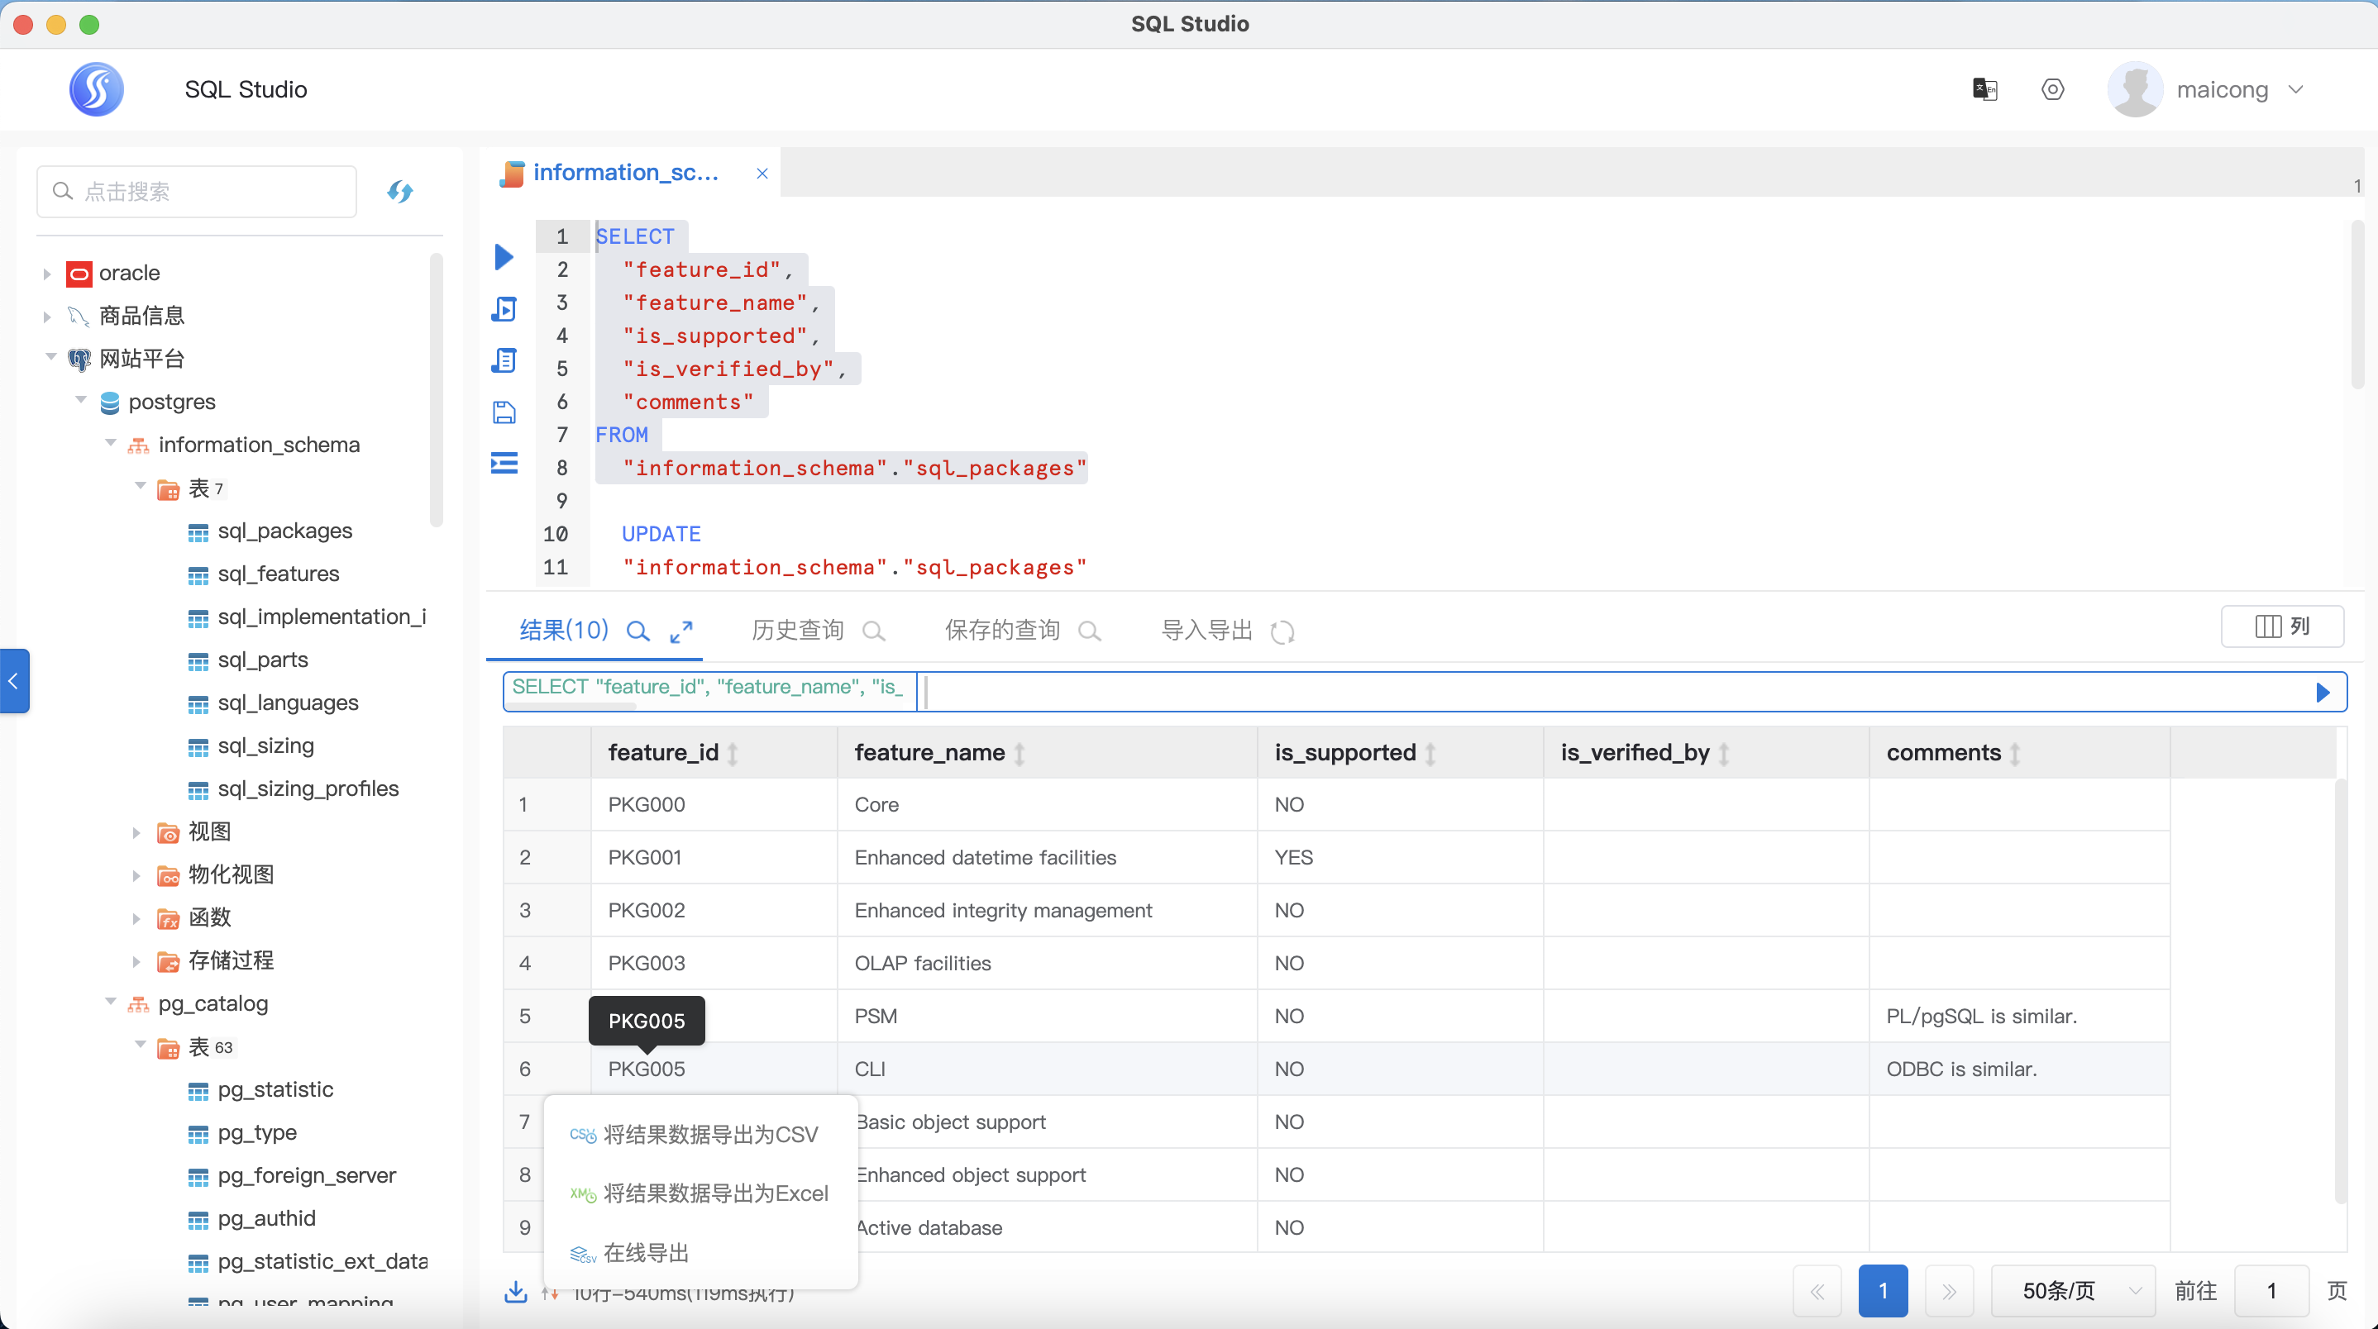Run the result filter query play arrow
2378x1329 pixels.
coord(2323,693)
